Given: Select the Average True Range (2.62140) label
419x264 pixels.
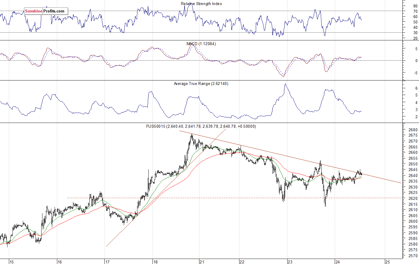Looking at the screenshot, I should (201, 84).
